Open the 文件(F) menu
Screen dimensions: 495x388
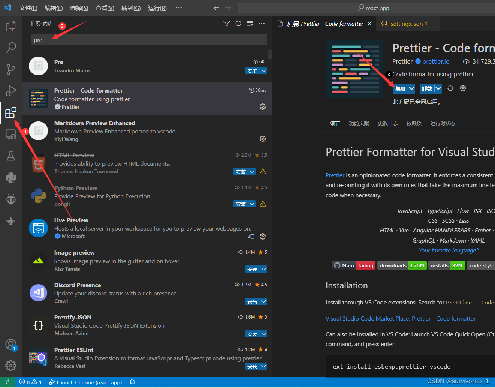click(28, 8)
